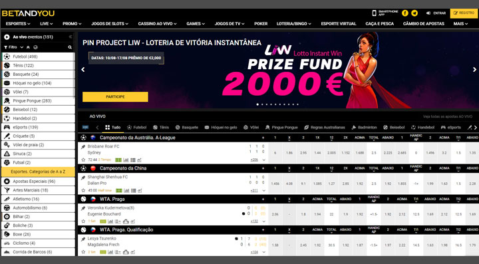Select Basquete (24) in sidebar
The height and width of the screenshot is (264, 479).
(x=38, y=74)
